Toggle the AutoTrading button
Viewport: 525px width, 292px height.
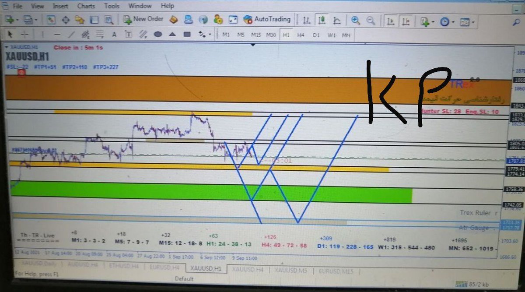coord(267,19)
